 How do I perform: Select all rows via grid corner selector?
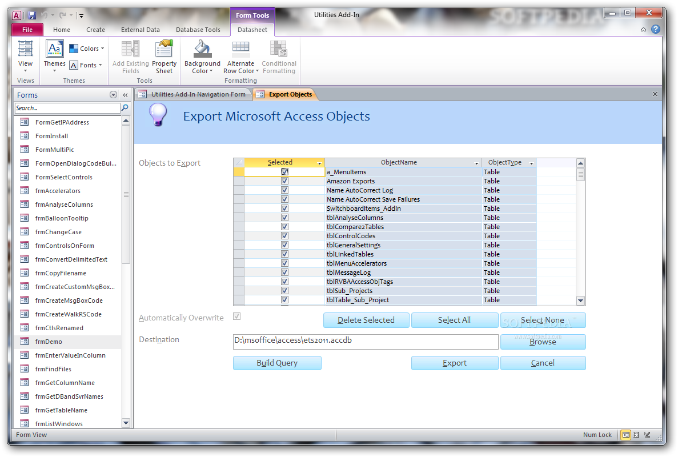239,162
